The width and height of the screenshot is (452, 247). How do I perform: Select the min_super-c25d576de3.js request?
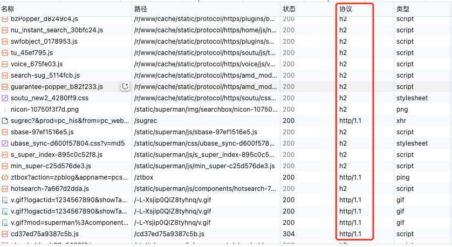(51, 166)
